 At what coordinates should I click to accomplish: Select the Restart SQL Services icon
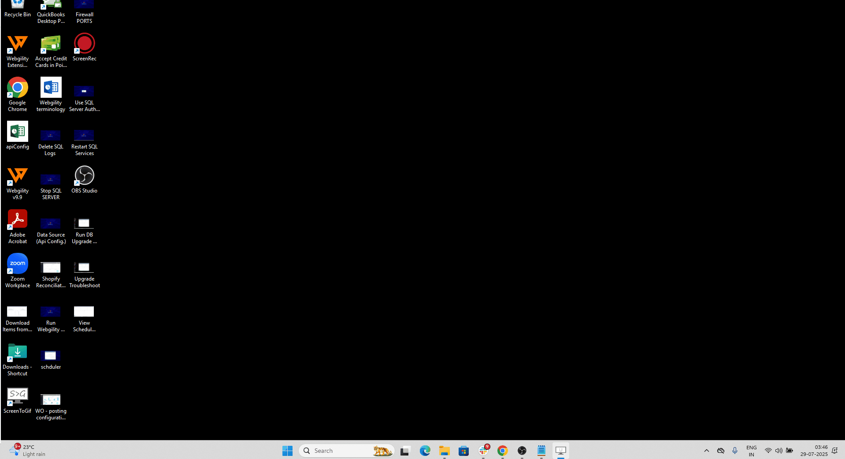click(84, 142)
